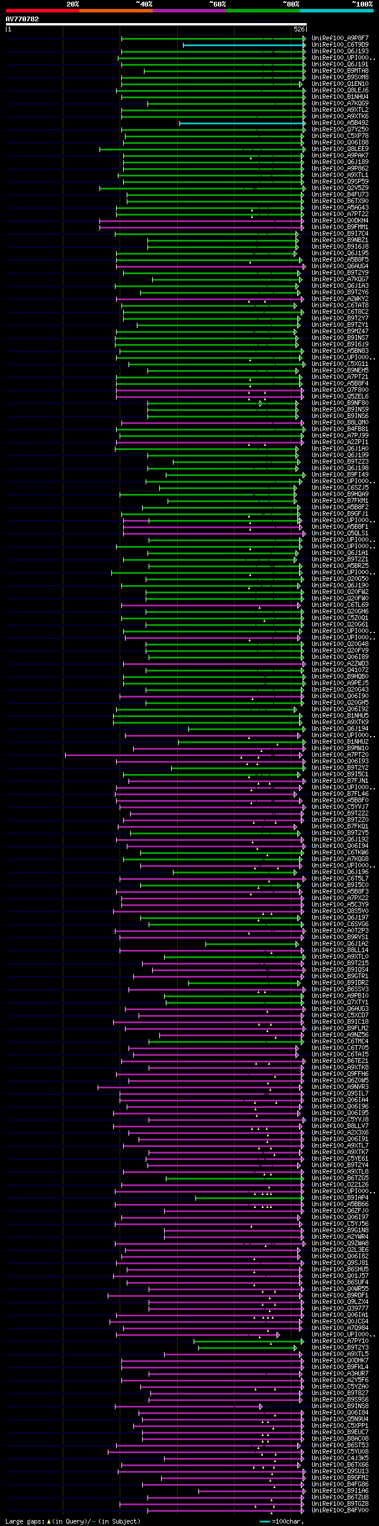Screen dimensions: 379x1526
Task: Click UniRef100_Q6J194 label
Action: (x=340, y=729)
